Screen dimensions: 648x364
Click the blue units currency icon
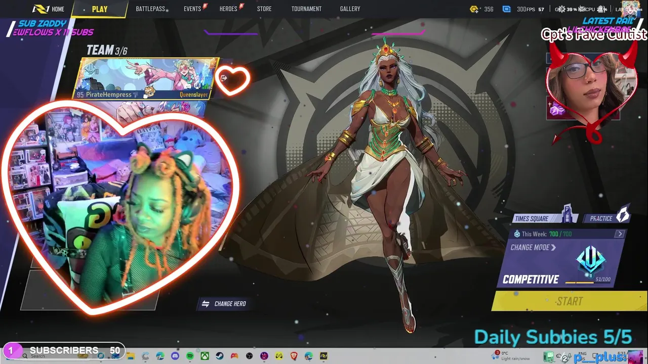tap(506, 9)
